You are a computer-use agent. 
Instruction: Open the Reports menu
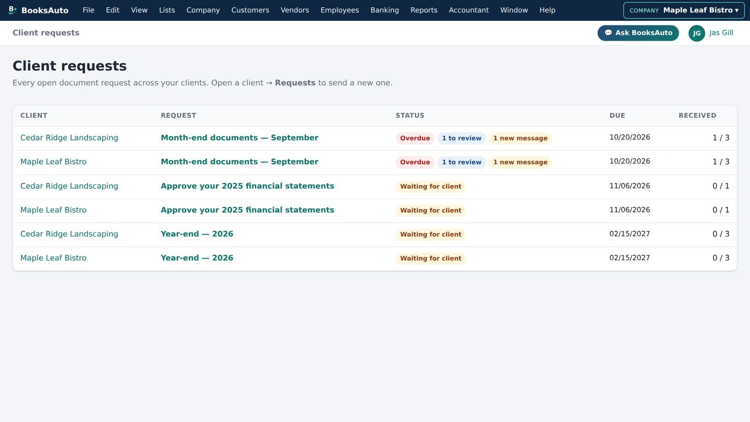[x=424, y=10]
